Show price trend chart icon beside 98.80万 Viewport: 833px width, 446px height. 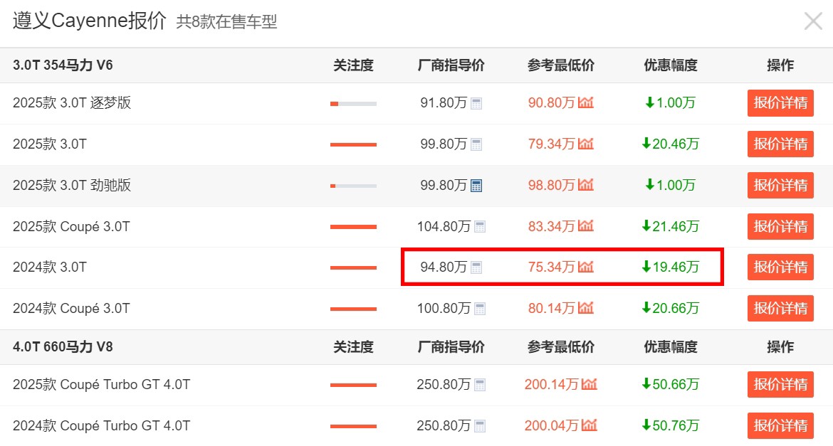tap(585, 185)
